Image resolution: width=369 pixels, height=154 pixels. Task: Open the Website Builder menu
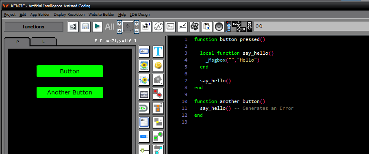pyautogui.click(x=102, y=15)
